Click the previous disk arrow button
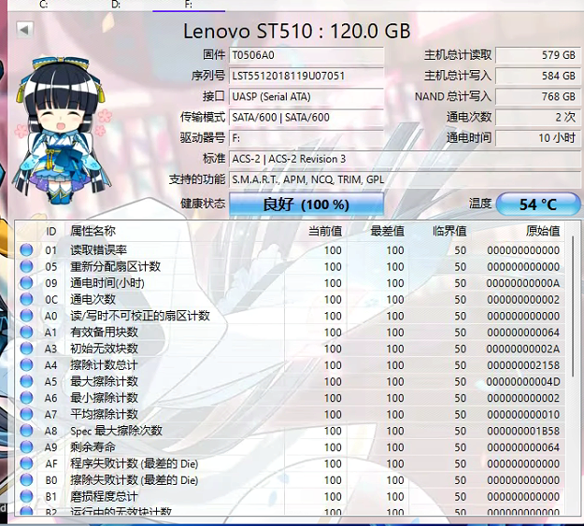Viewport: 584px width, 526px height. [24, 30]
